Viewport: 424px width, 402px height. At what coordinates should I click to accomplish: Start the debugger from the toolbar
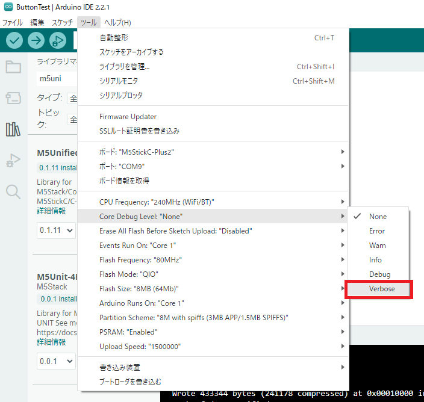pyautogui.click(x=58, y=40)
